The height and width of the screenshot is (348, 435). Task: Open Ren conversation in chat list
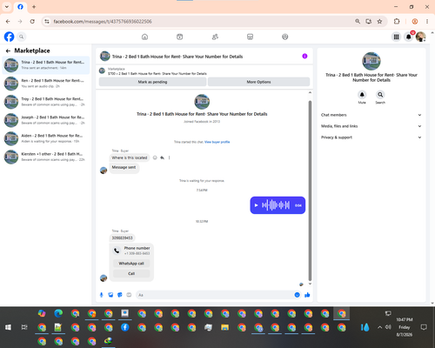point(46,84)
